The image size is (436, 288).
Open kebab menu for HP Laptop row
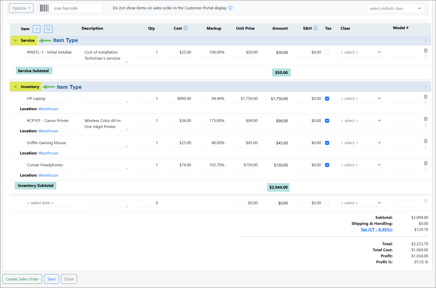coord(426,103)
